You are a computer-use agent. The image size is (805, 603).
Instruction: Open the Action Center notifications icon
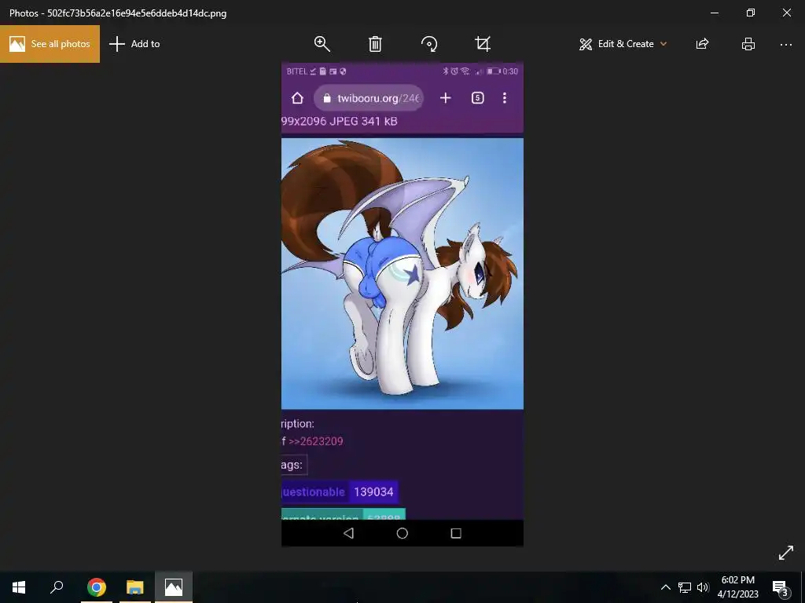coord(779,588)
